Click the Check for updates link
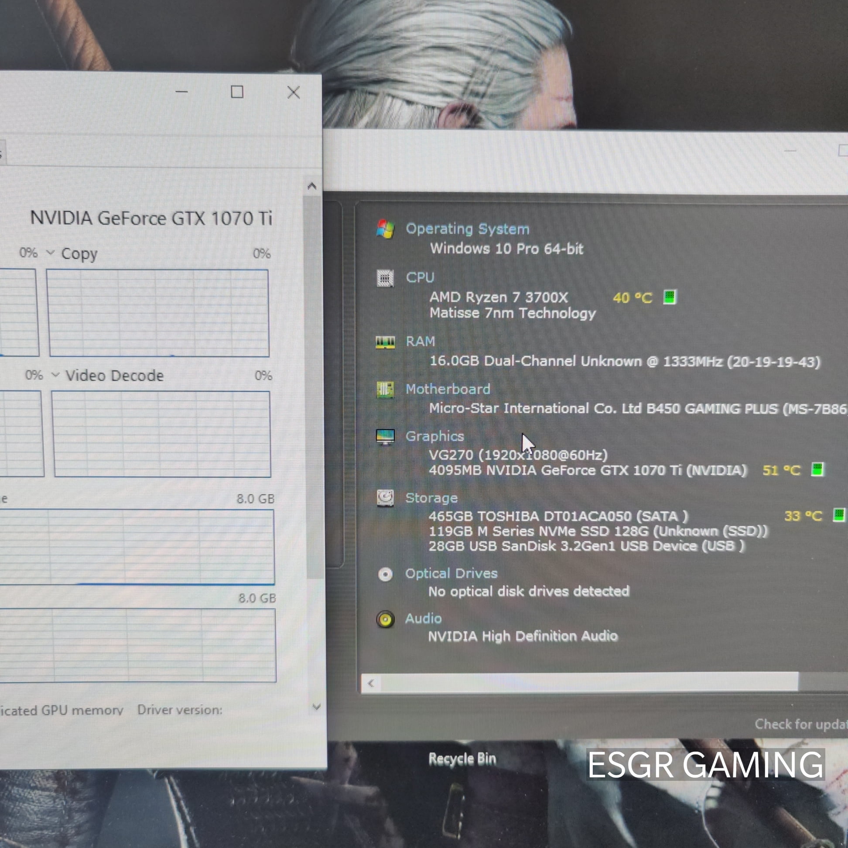 801,724
